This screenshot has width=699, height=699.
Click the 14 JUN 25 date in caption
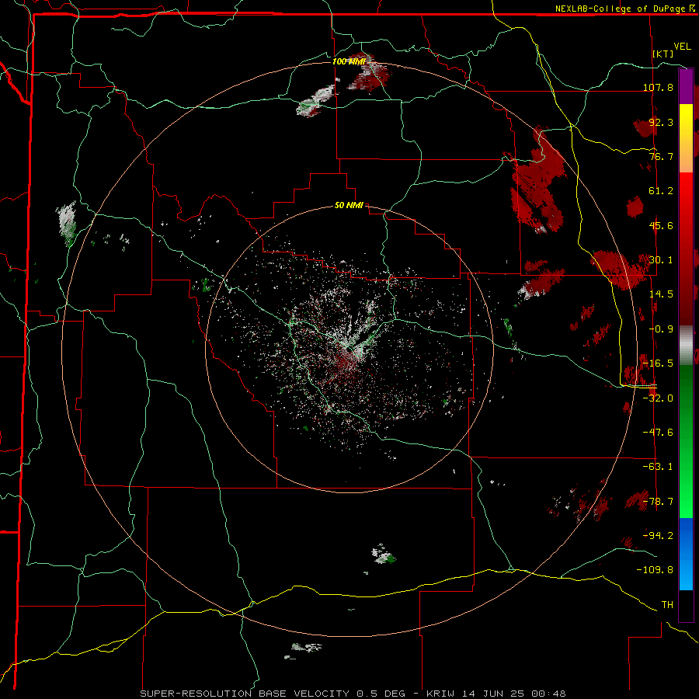pyautogui.click(x=495, y=694)
